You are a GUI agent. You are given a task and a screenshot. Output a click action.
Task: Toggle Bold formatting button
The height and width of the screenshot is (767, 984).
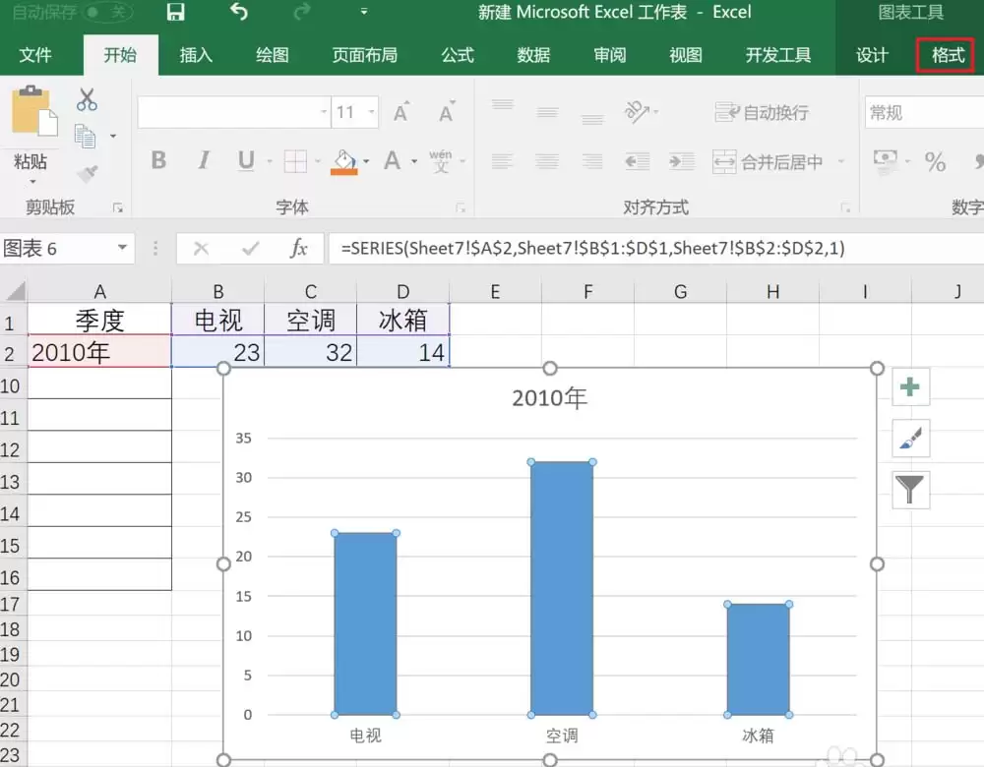tap(158, 160)
